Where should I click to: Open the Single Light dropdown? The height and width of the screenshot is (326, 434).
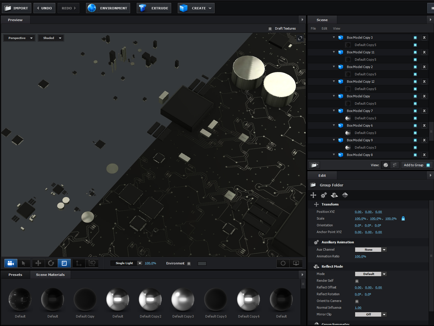(x=126, y=263)
